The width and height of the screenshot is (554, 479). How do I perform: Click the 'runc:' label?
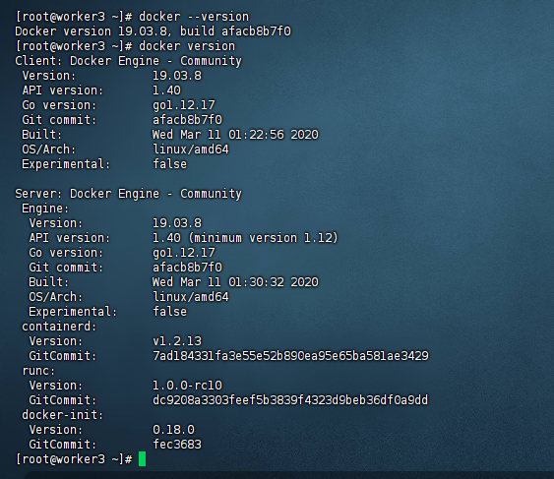tap(38, 371)
